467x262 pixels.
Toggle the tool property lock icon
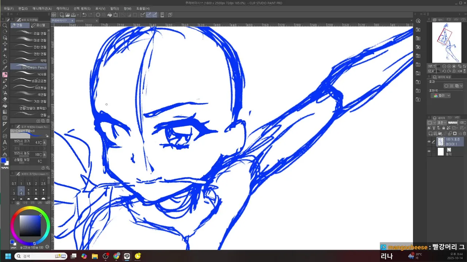tap(47, 136)
